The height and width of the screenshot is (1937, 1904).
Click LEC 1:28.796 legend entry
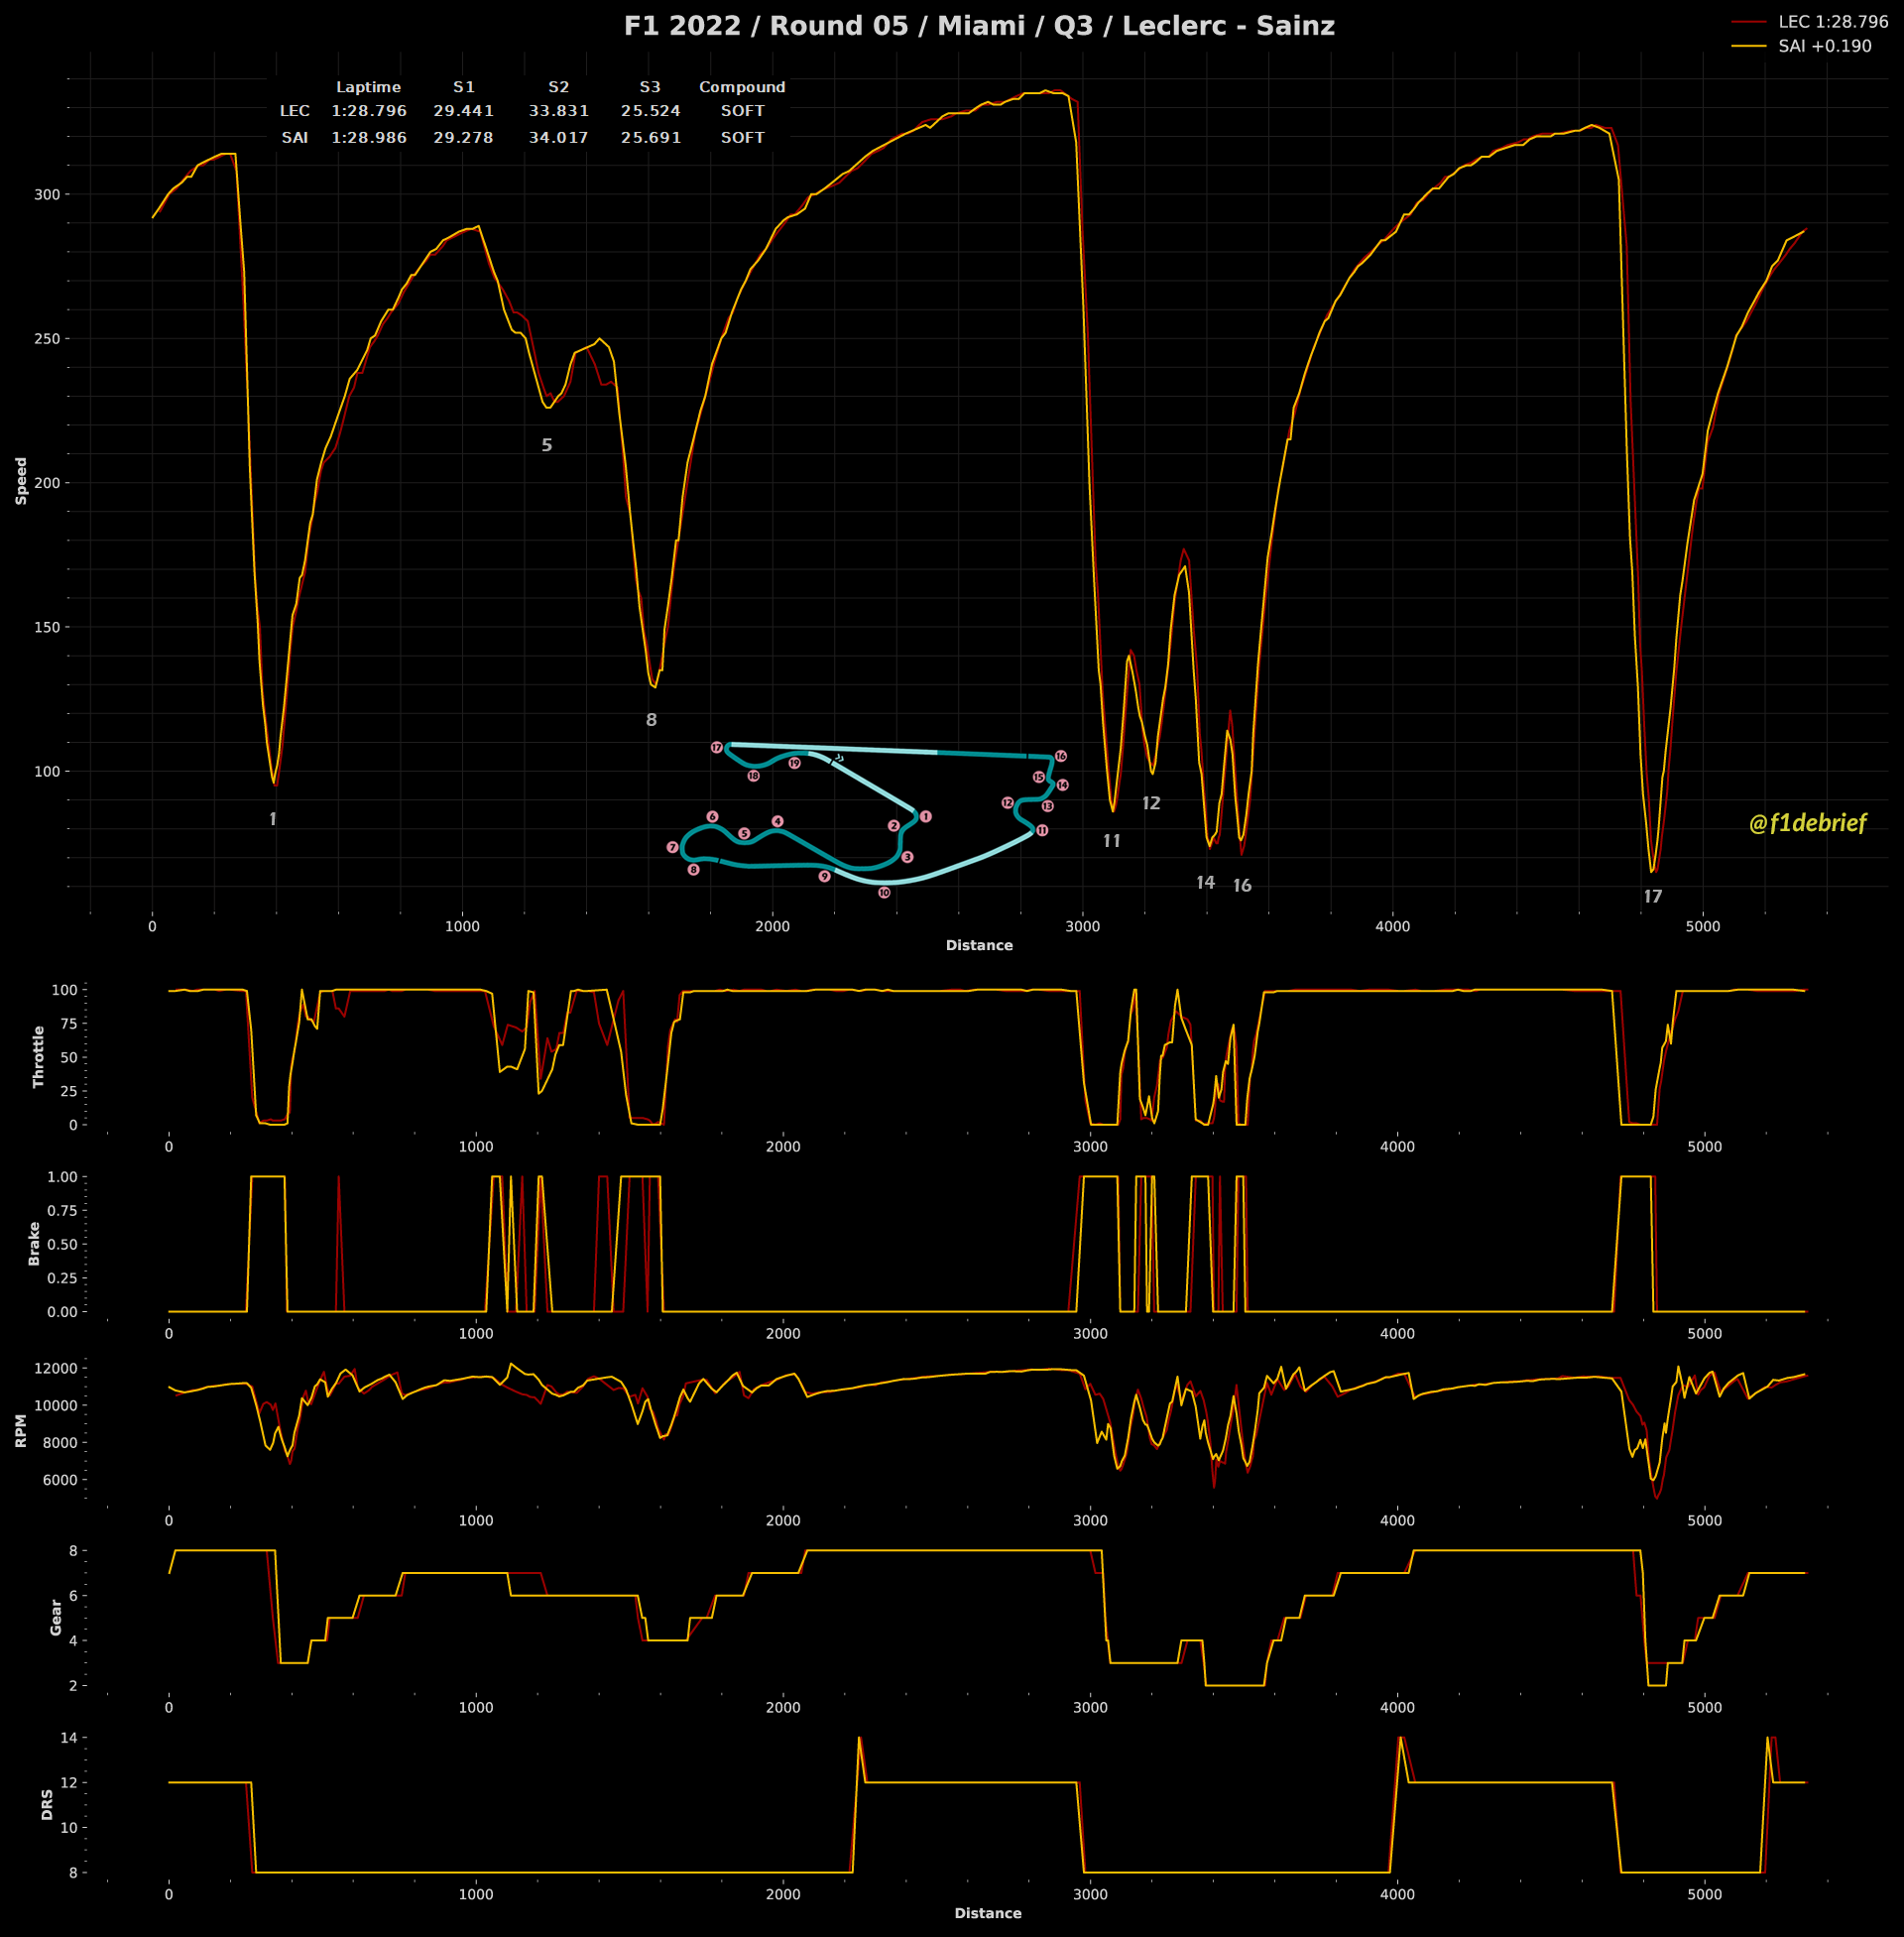1833,22
